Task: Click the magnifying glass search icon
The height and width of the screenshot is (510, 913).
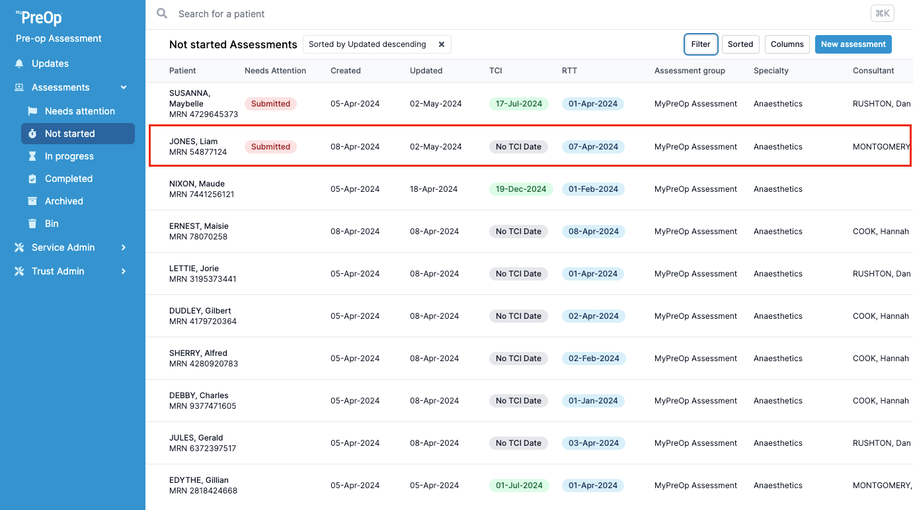Action: coord(162,14)
